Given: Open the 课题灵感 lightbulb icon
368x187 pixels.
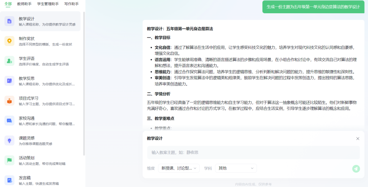Looking at the screenshot, I should 10,141.
